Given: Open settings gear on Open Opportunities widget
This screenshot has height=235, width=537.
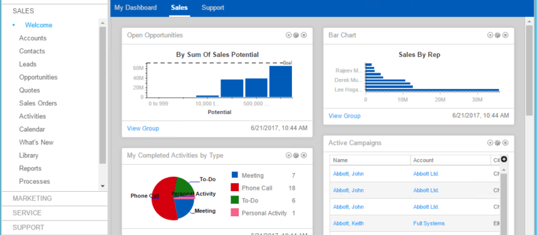Looking at the screenshot, I should click(x=296, y=35).
